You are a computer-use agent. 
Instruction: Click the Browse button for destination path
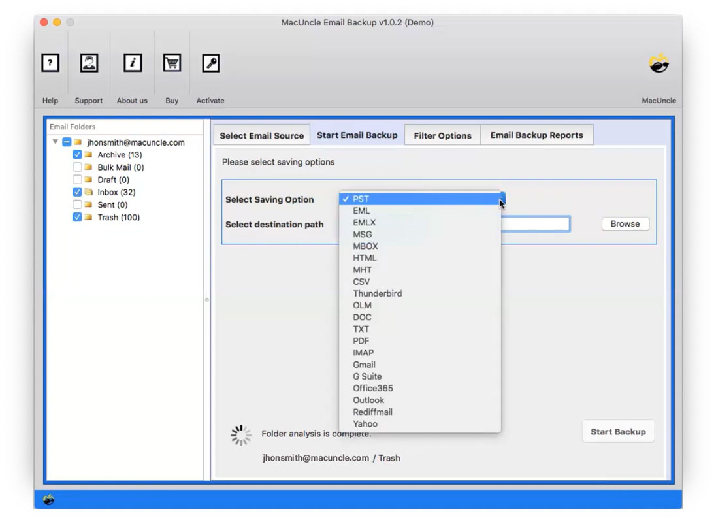coord(624,223)
